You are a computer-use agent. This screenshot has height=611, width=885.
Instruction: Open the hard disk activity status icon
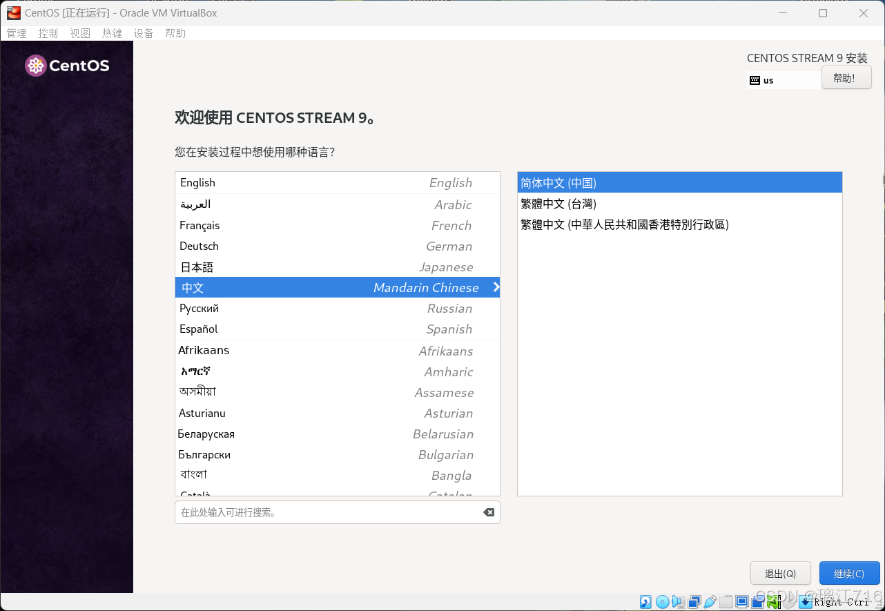(x=645, y=601)
